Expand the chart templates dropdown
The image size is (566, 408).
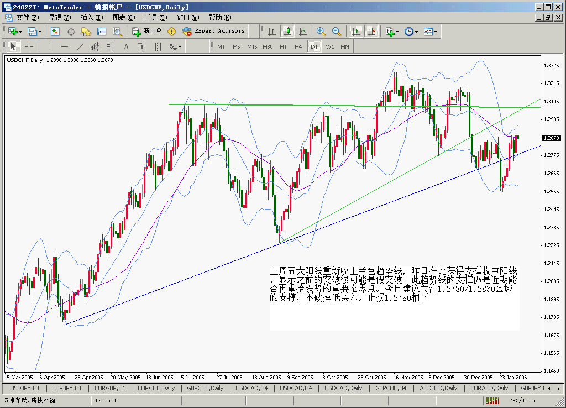tap(431, 32)
